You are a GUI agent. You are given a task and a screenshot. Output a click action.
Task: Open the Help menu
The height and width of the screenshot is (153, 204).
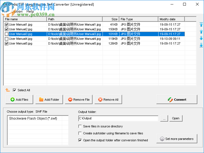pyautogui.click(x=30, y=11)
